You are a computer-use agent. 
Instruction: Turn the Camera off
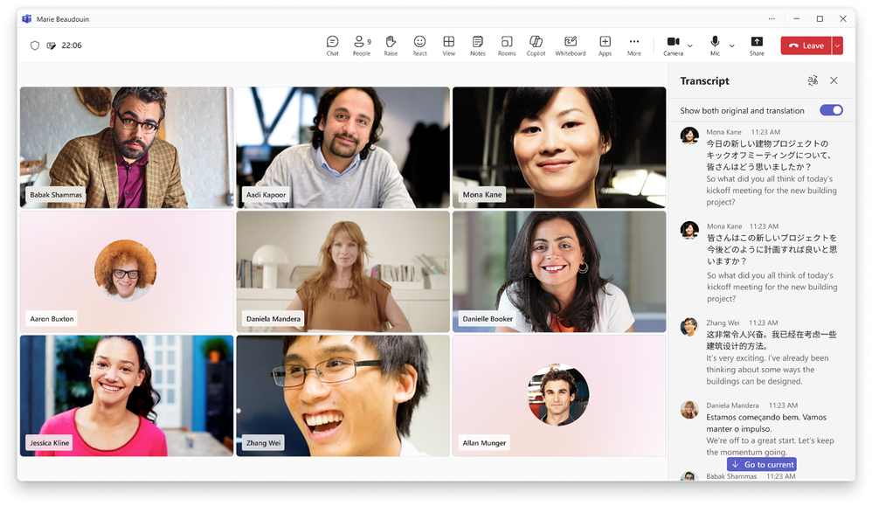coord(673,45)
